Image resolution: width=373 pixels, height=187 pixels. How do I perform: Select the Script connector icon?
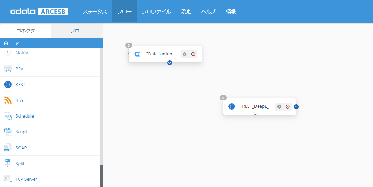[8, 132]
